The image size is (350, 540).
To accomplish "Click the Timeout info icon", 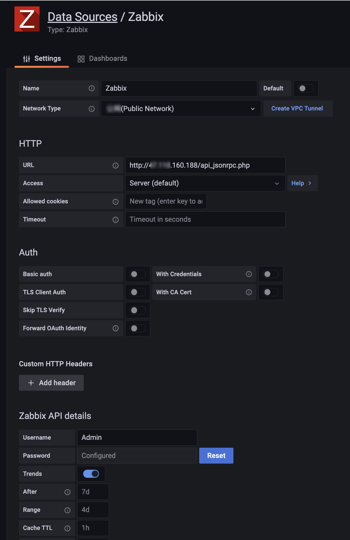I will point(115,220).
